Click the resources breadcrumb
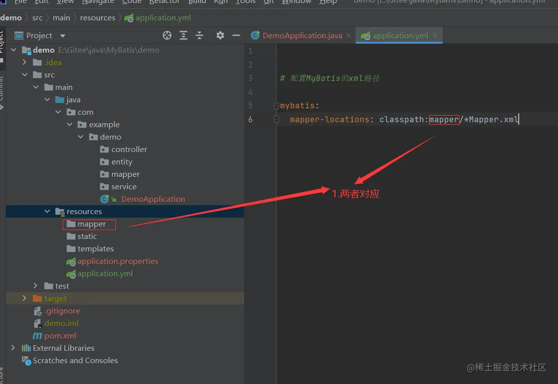558x384 pixels. [x=97, y=18]
